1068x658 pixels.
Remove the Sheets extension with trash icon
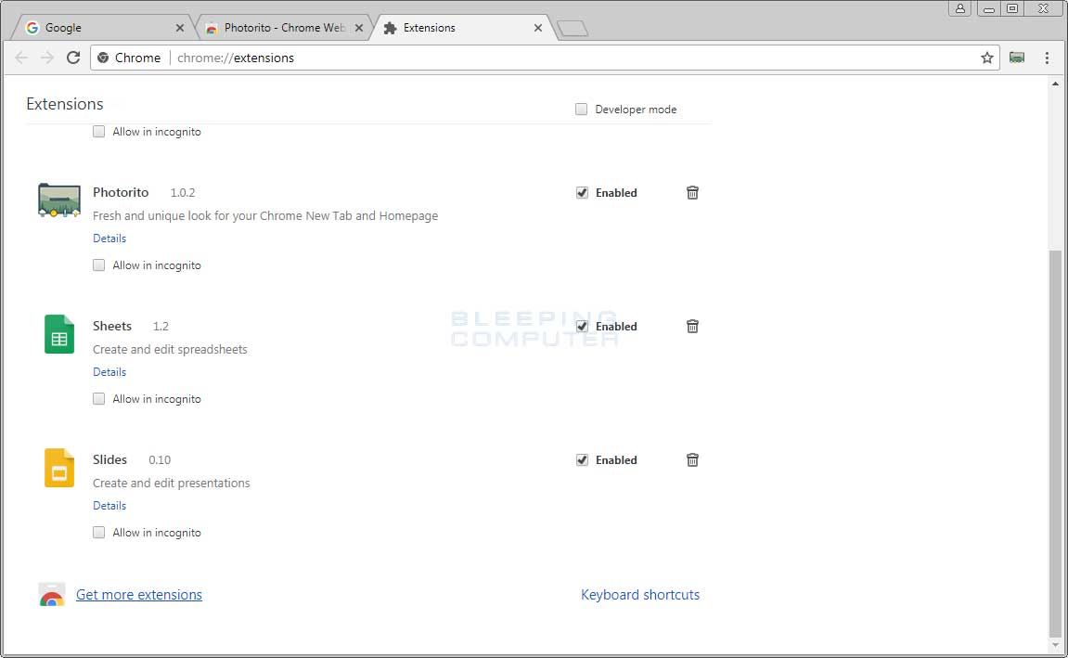click(x=692, y=327)
